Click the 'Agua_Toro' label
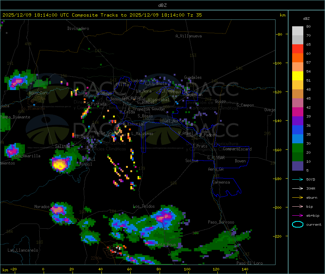Image resolution: width=325 pixels, height=274 pixels. tap(39, 93)
